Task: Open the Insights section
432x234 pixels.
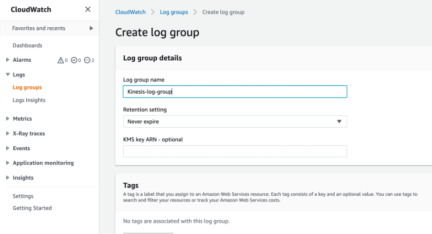Action: [x=23, y=178]
